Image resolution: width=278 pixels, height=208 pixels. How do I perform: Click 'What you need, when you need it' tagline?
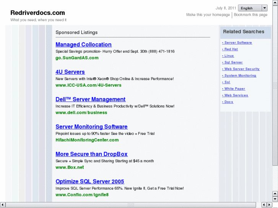click(38, 20)
